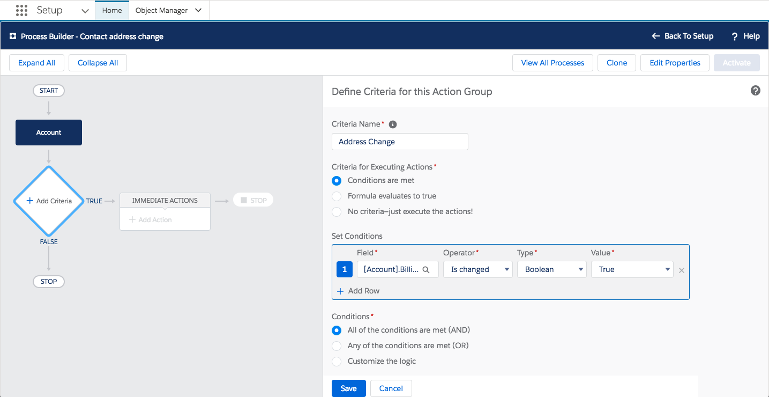This screenshot has height=397, width=769.
Task: Click the Collapse All button
Action: pyautogui.click(x=98, y=63)
